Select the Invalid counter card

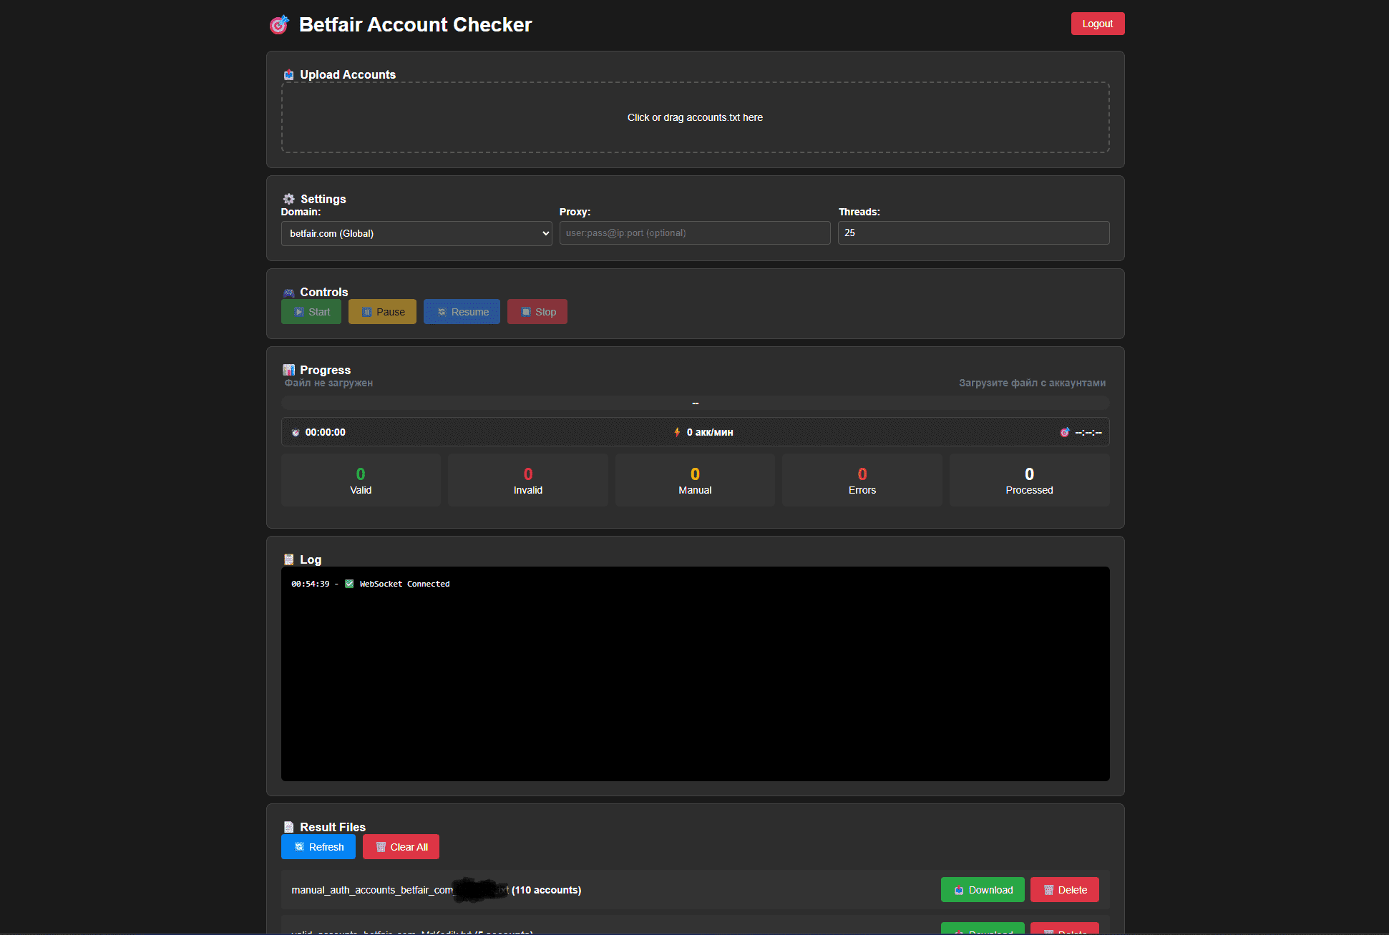tap(528, 480)
